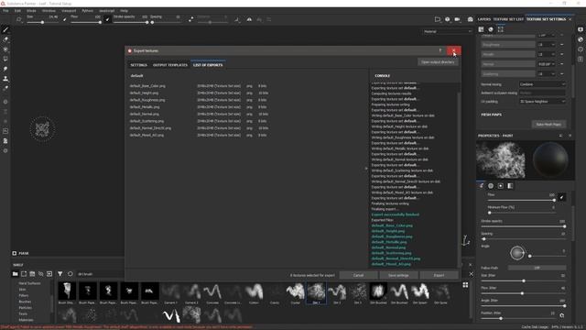Select the Material properties tab icon
This screenshot has height=330, width=586.
point(510,185)
